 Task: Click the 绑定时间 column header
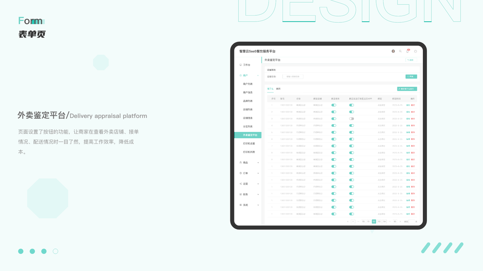(397, 98)
